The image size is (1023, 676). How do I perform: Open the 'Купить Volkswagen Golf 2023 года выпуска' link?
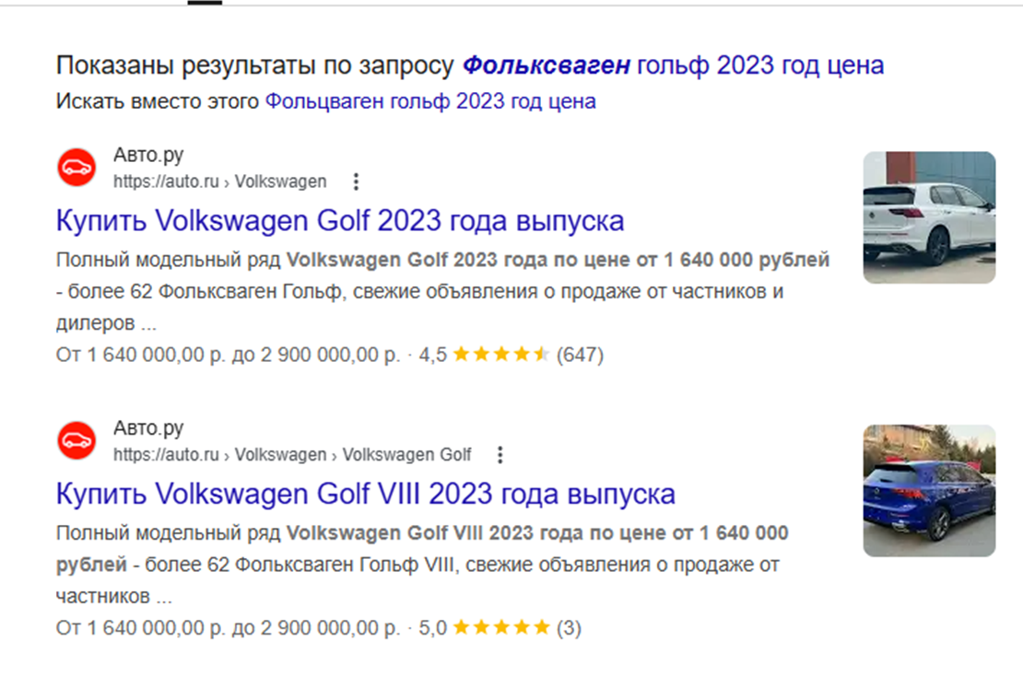tap(340, 221)
